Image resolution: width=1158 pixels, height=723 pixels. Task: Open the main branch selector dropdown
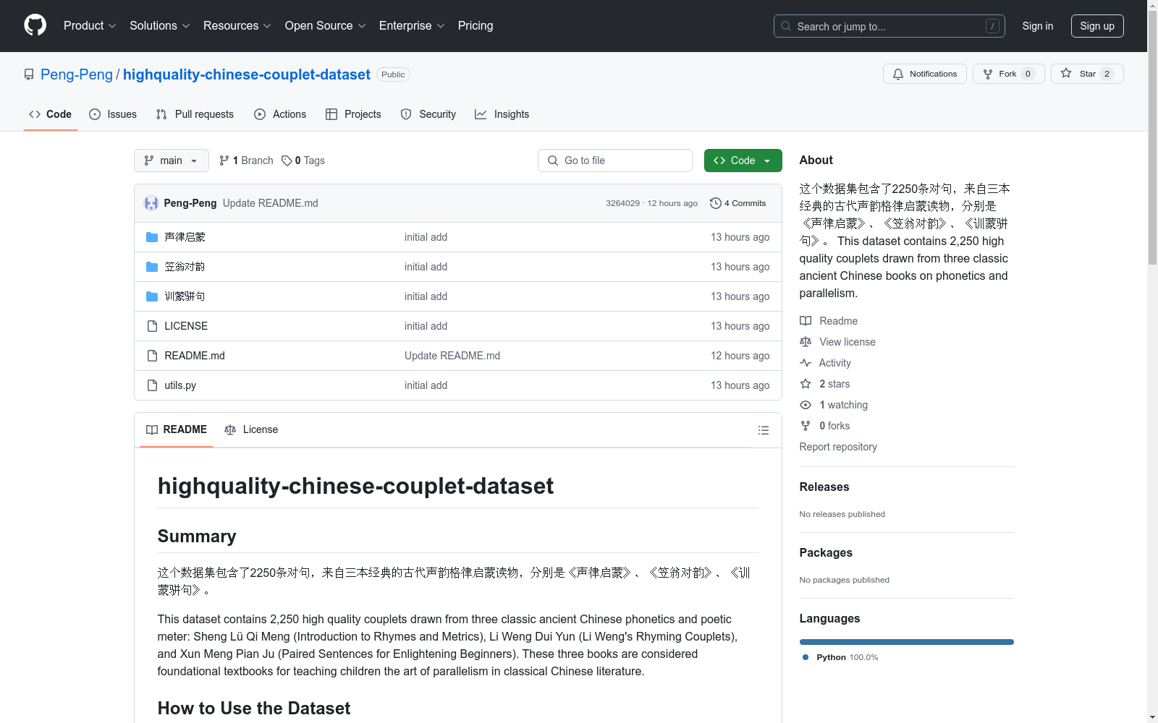[172, 161]
